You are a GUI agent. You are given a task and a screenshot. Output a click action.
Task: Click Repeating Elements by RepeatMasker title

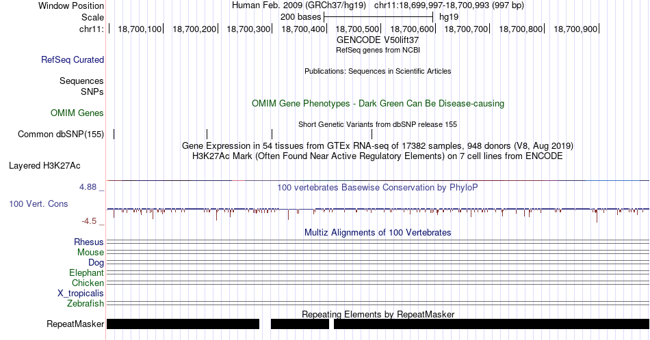(378, 314)
